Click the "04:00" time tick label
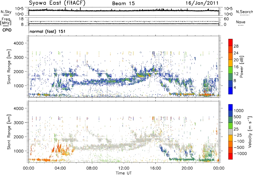The width and height of the screenshot is (253, 175). click(x=60, y=168)
